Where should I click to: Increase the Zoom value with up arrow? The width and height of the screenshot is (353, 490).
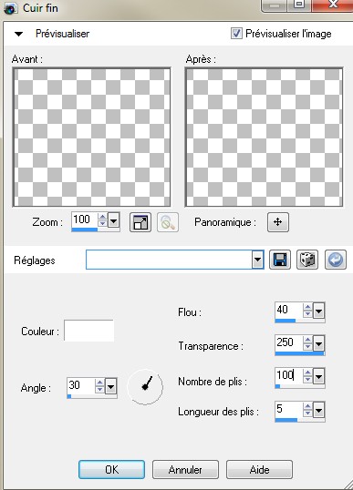102,217
